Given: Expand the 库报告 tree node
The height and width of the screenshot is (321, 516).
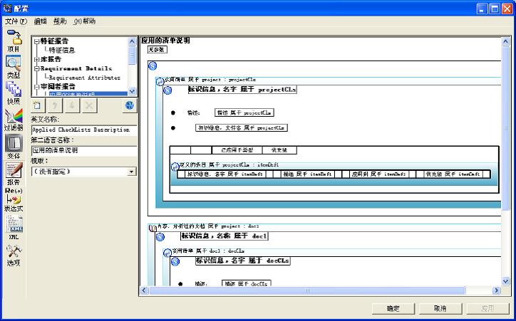Looking at the screenshot, I should coord(36,60).
